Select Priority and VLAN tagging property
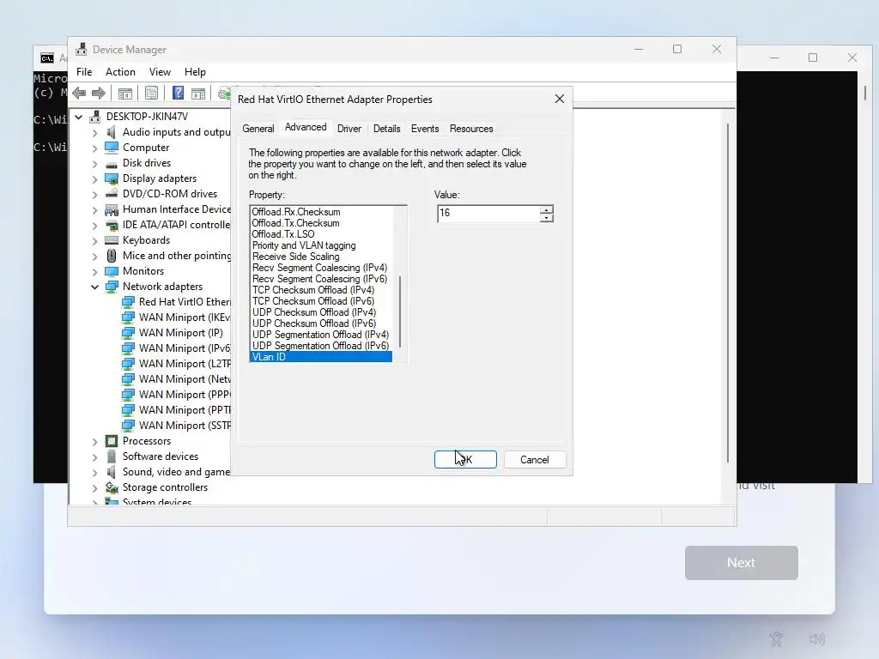Screen dimensions: 879x659 coord(304,245)
